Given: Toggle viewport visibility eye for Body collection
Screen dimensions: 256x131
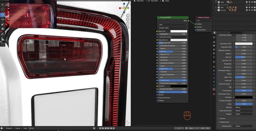Looking at the screenshot, I should click(252, 2).
